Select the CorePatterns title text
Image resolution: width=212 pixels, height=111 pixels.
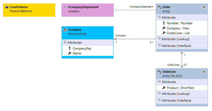coord(19,7)
